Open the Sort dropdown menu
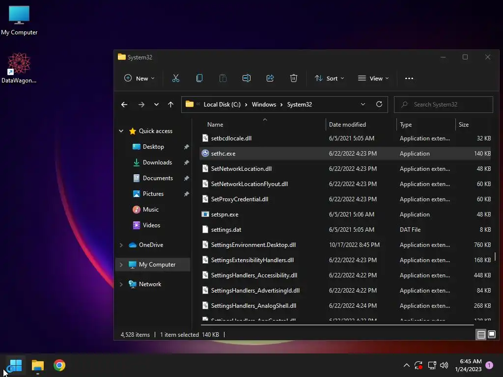503x377 pixels. pos(330,78)
